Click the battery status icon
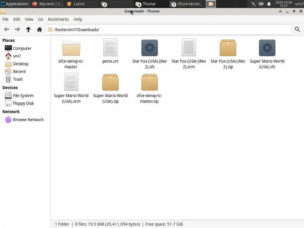 pyautogui.click(x=261, y=4)
